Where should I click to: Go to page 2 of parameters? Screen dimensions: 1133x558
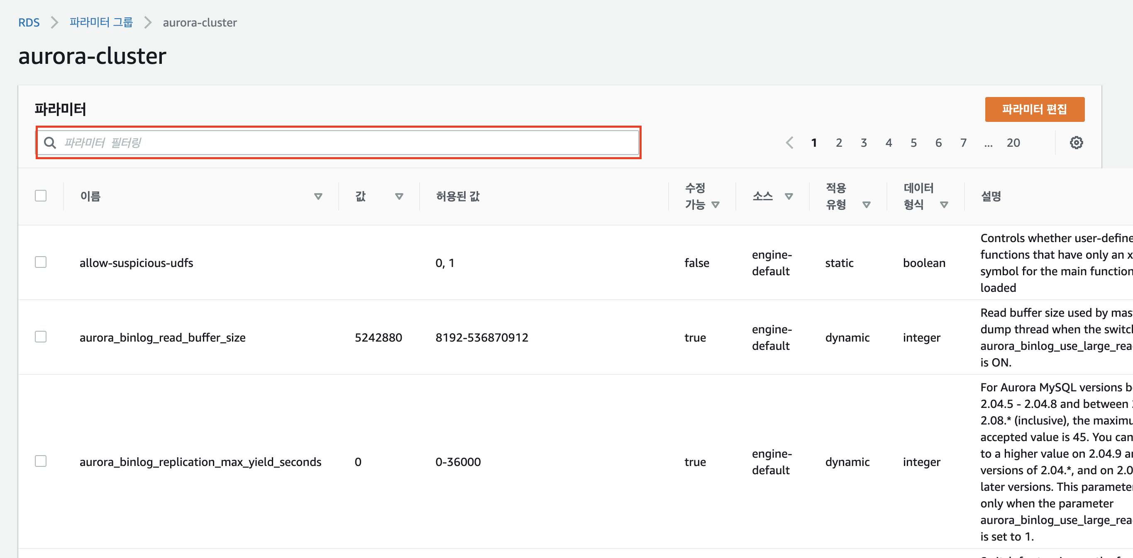(839, 143)
